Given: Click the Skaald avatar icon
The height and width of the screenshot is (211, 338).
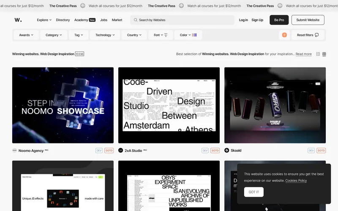Looking at the screenshot, I should pyautogui.click(x=226, y=150).
